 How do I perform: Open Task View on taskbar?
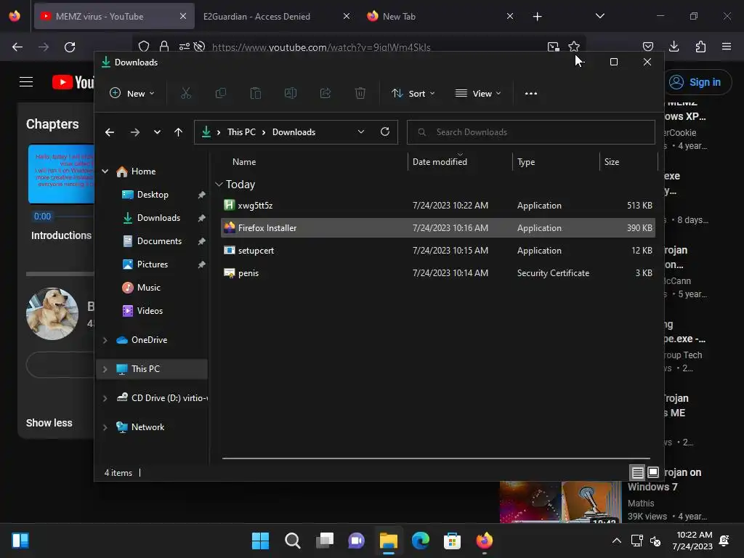point(325,541)
